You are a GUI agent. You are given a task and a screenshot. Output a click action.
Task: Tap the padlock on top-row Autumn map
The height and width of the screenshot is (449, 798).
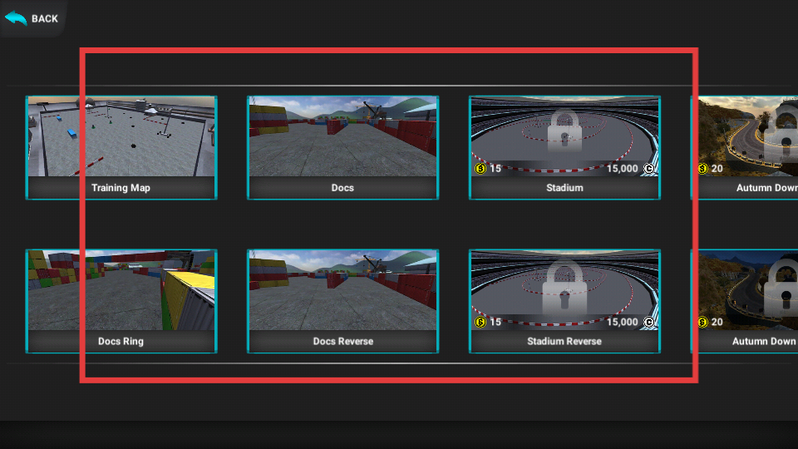point(781,127)
